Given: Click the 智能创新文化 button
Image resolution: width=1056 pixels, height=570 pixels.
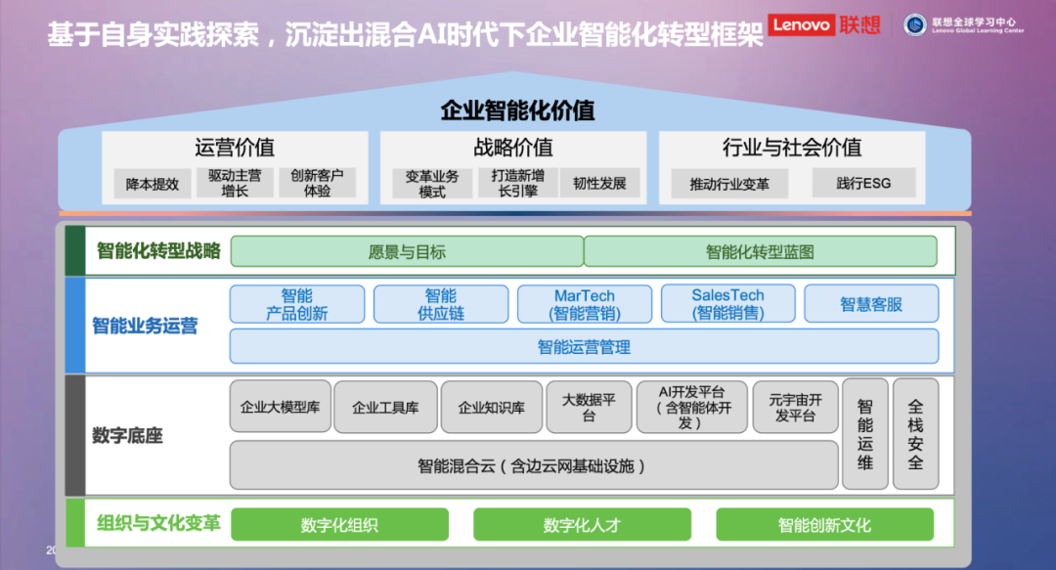Looking at the screenshot, I should (x=824, y=525).
